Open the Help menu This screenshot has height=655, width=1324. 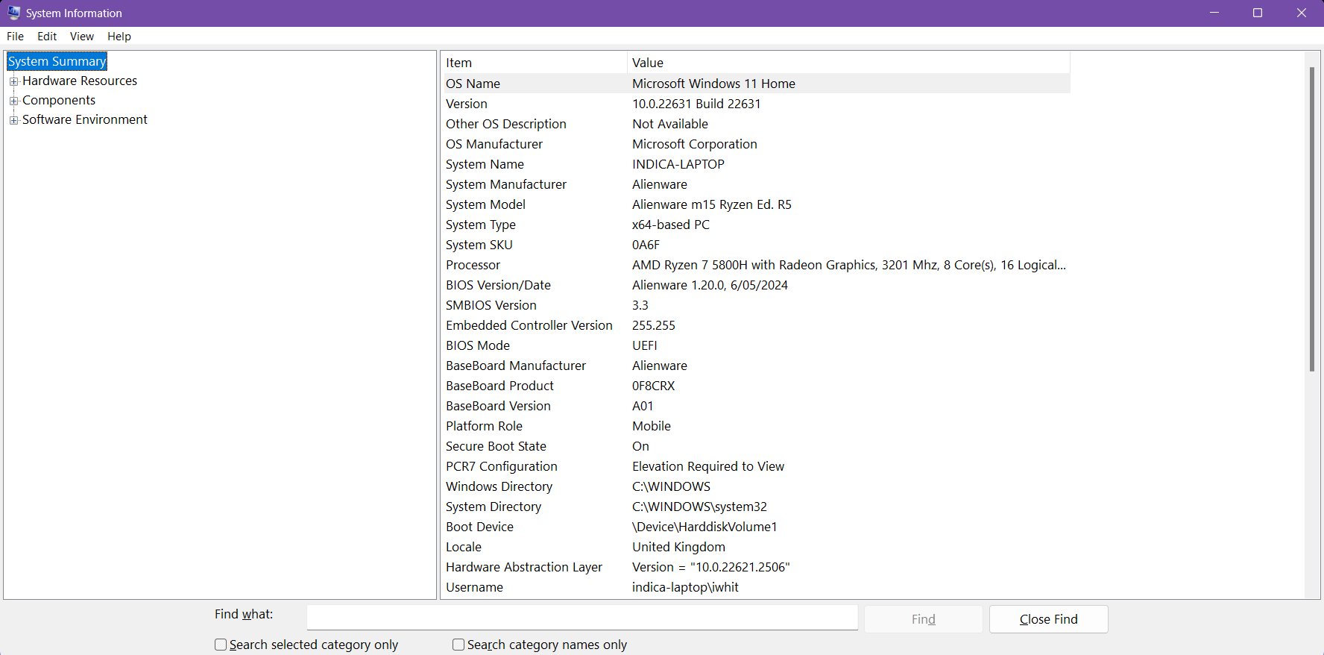coord(119,36)
